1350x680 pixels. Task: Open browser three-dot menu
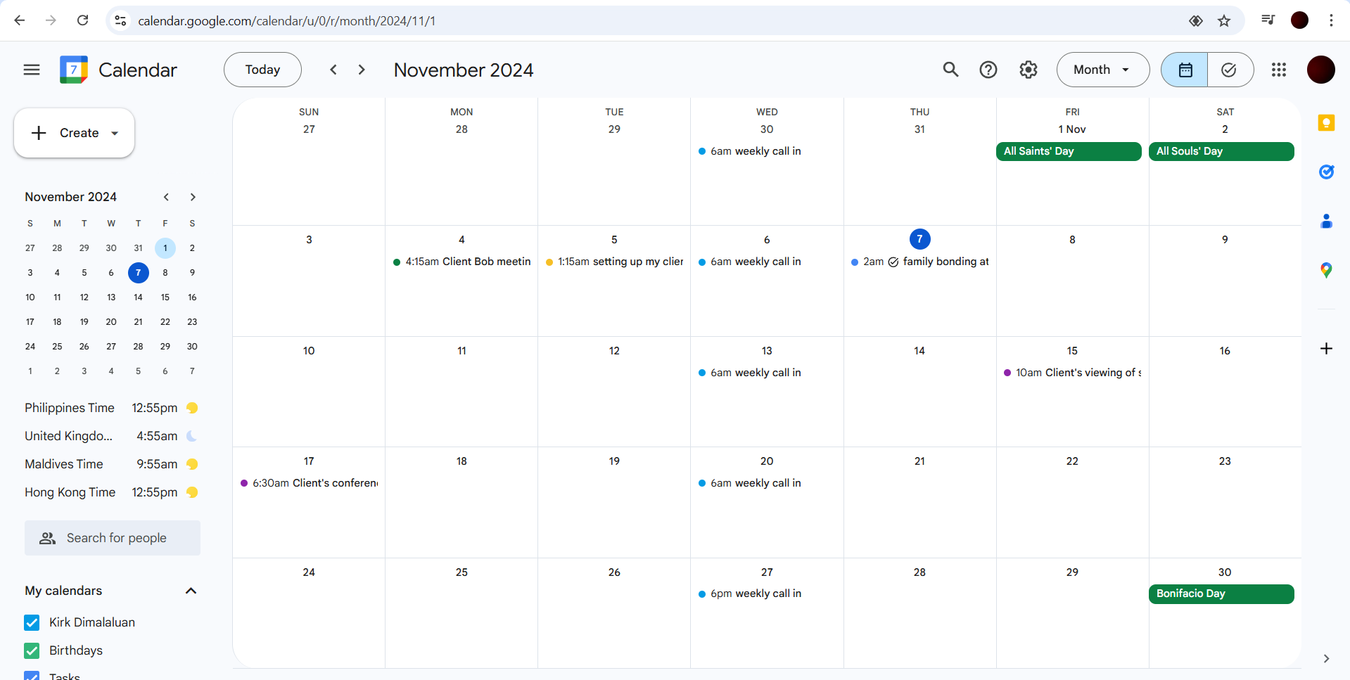pyautogui.click(x=1331, y=20)
